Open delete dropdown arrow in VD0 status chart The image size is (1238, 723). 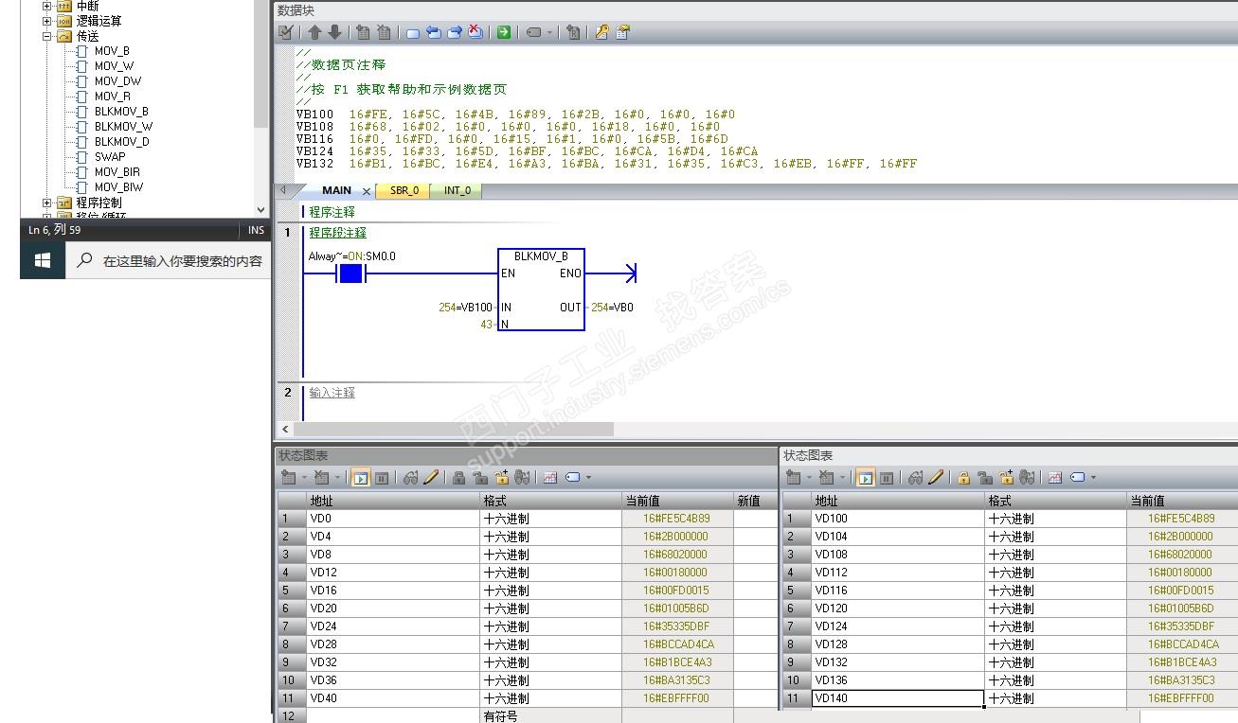click(336, 478)
